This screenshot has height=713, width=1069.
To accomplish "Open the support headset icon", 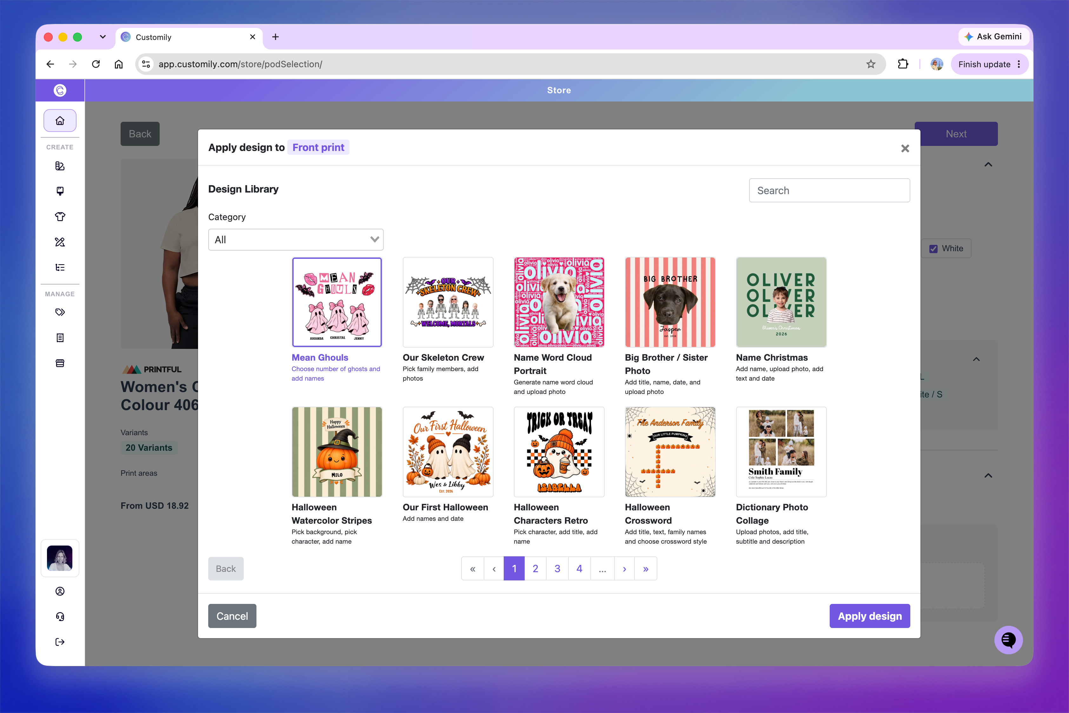I will point(60,617).
